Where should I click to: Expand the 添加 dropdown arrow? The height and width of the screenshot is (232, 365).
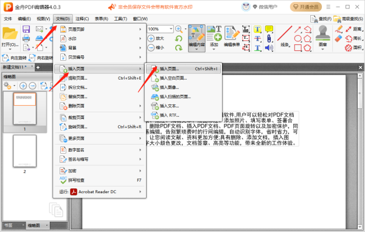(214, 49)
